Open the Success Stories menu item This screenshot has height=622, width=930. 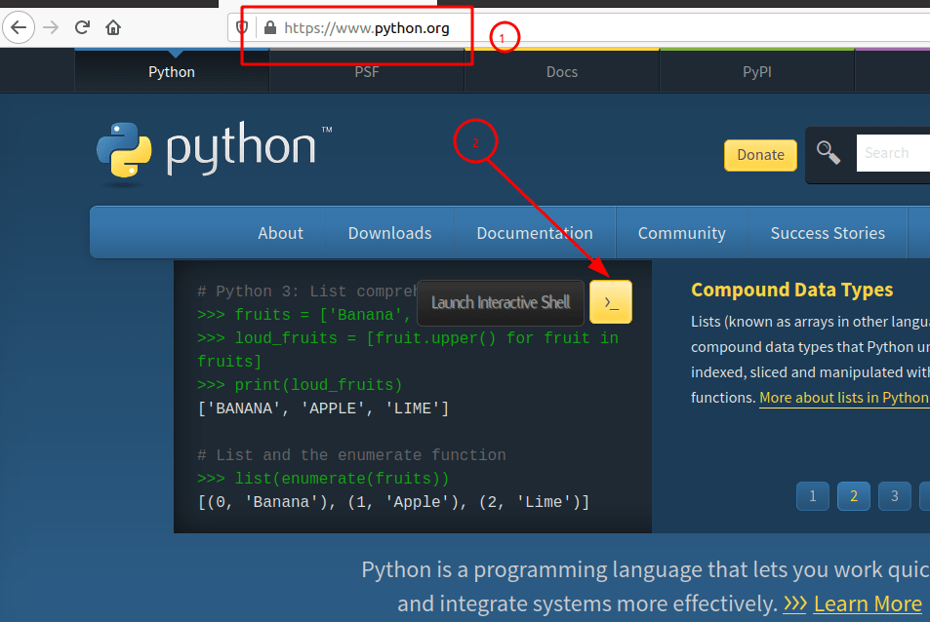pos(828,233)
